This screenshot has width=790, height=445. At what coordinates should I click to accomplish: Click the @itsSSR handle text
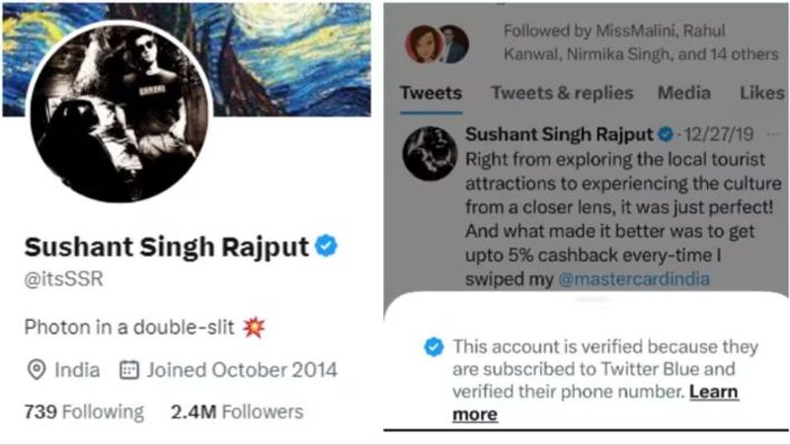[x=63, y=279]
